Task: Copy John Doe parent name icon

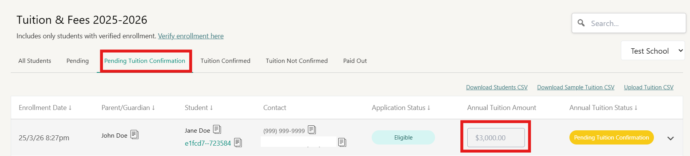Action: tap(134, 135)
